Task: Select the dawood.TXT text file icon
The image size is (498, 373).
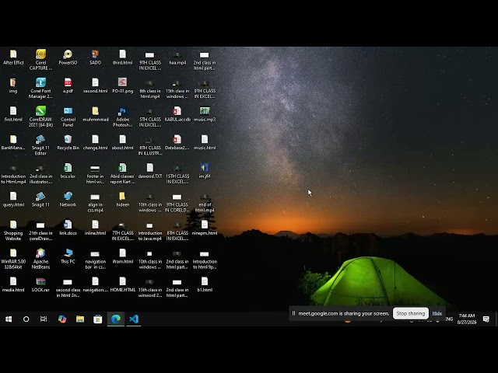Action: 150,171
